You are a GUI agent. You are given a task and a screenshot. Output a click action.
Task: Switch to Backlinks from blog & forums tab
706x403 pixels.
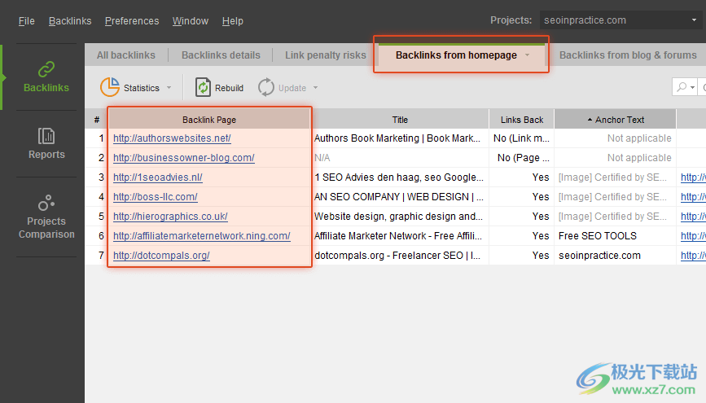[x=628, y=55]
